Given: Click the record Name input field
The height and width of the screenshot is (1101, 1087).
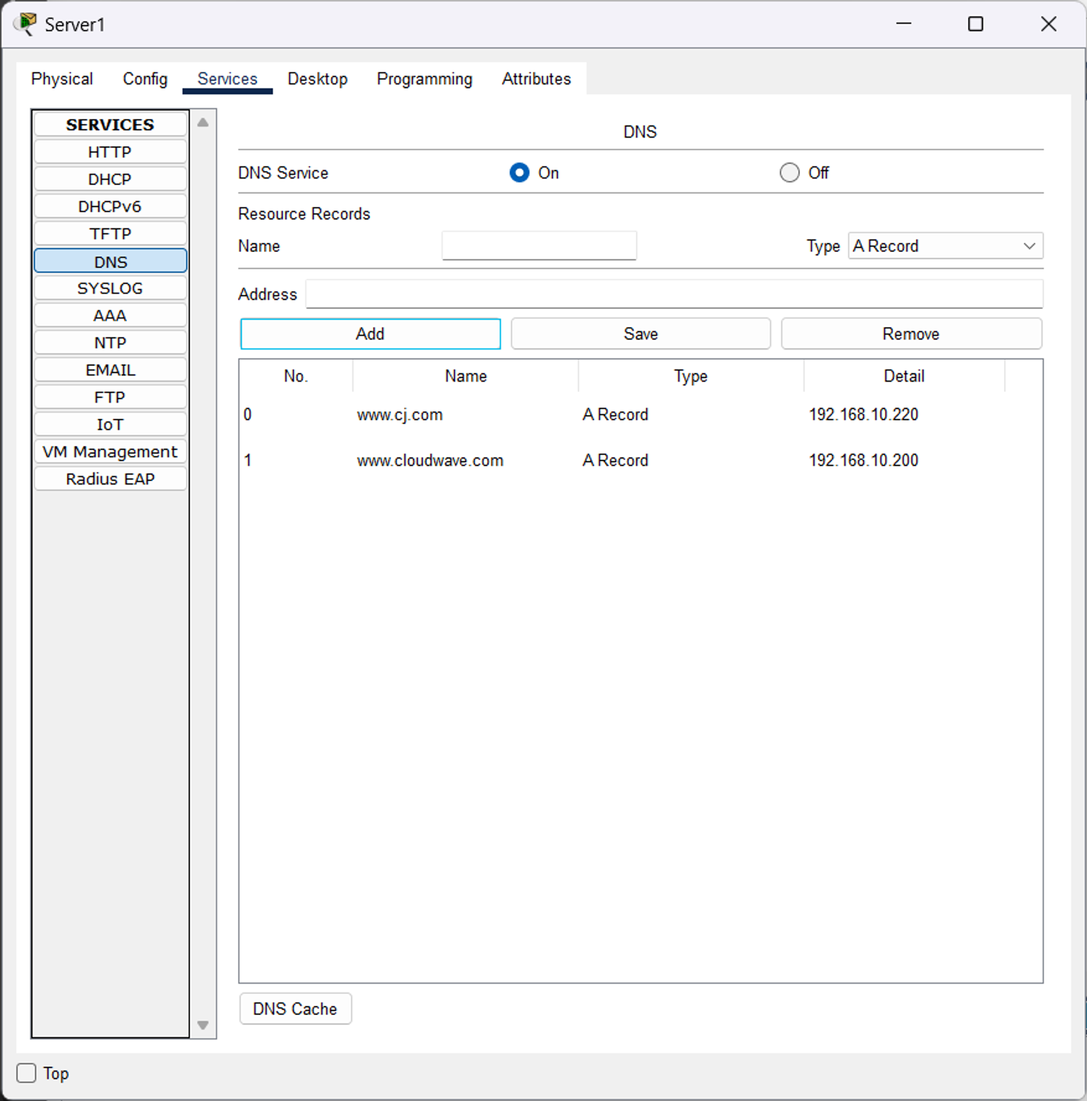Looking at the screenshot, I should (x=539, y=246).
